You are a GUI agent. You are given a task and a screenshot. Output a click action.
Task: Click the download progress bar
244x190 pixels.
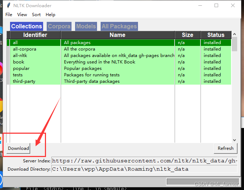203,182
